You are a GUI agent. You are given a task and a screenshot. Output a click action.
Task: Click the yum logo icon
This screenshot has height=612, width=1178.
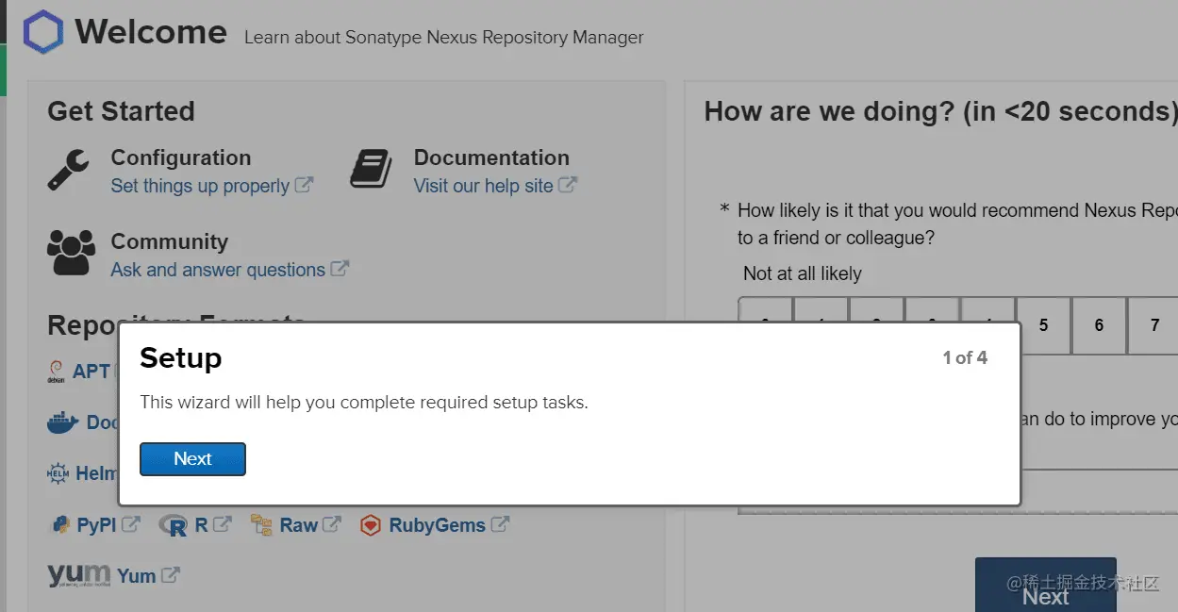tap(78, 574)
